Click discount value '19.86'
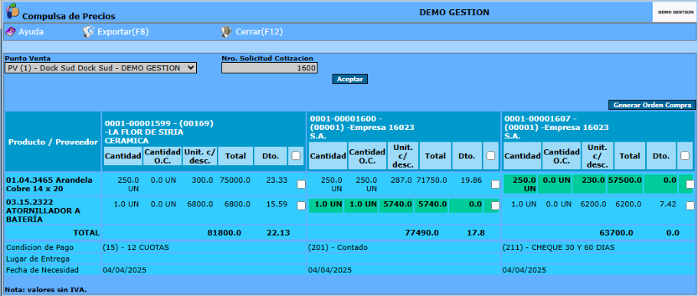The width and height of the screenshot is (698, 296). pyautogui.click(x=471, y=180)
